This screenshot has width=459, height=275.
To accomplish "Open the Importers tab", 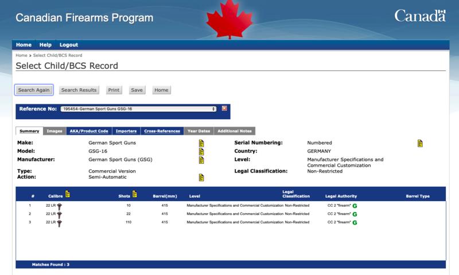I will tap(126, 131).
